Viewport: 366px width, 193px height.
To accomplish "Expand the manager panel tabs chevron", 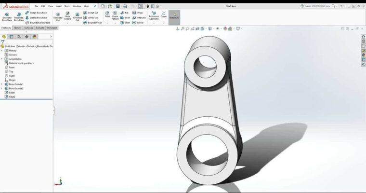I will pyautogui.click(x=51, y=37).
